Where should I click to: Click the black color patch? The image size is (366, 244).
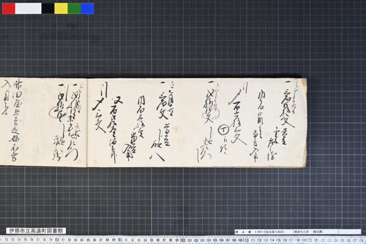coord(48,8)
